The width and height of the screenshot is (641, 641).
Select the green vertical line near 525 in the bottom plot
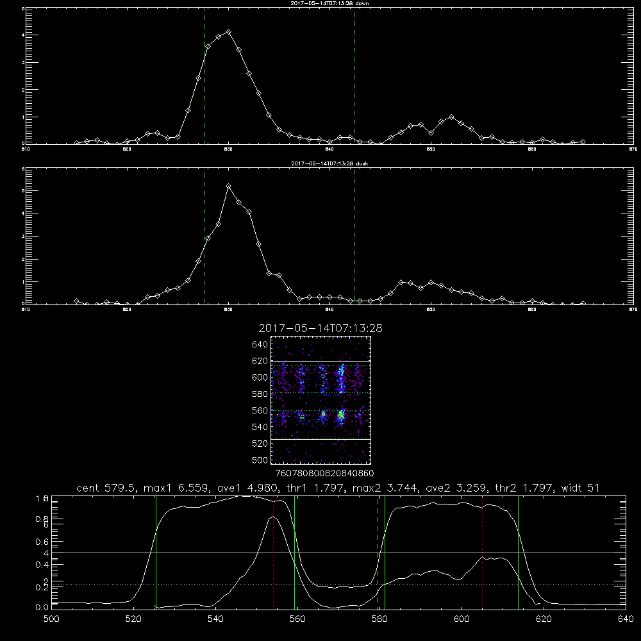coord(156,553)
